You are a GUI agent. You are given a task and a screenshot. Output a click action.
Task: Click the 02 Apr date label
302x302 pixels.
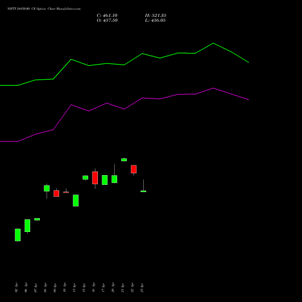pyautogui.click(x=16, y=288)
